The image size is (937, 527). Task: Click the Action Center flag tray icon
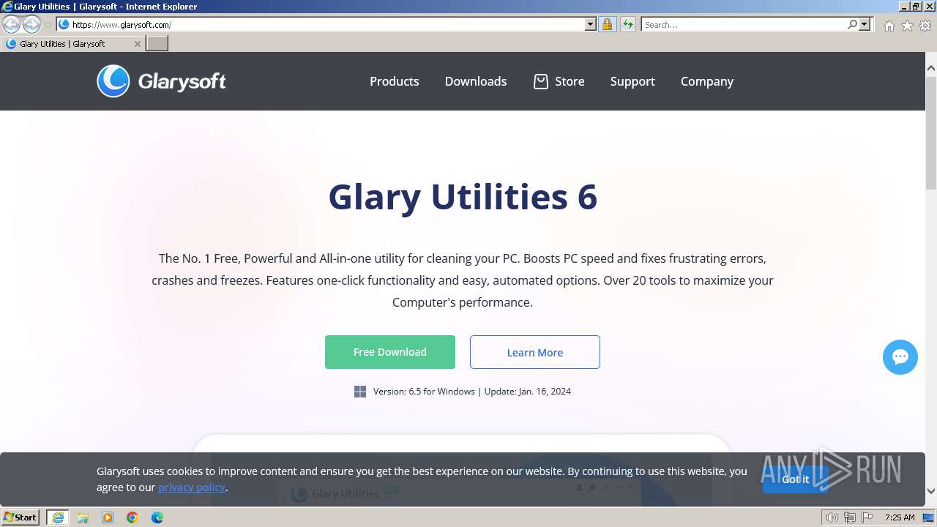867,517
